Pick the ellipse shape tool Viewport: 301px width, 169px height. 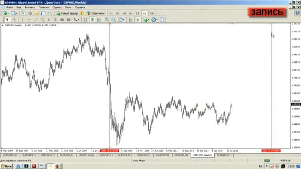pos(62,20)
